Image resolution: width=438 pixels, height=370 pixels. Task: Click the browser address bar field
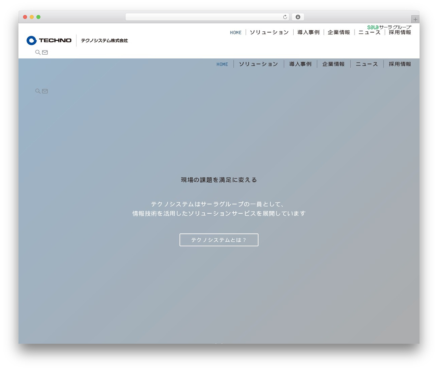pyautogui.click(x=207, y=17)
